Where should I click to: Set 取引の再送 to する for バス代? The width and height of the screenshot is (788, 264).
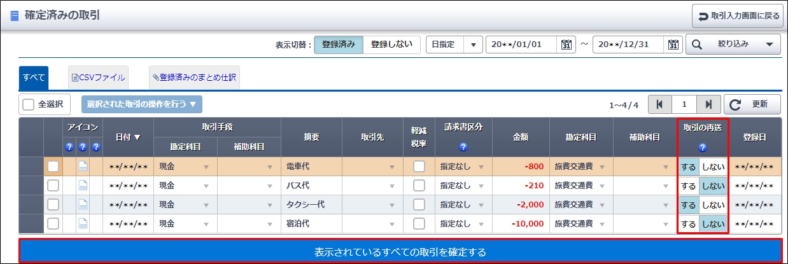click(688, 186)
